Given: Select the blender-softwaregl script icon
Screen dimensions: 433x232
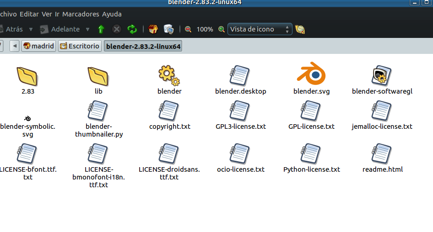Looking at the screenshot, I should [x=382, y=75].
